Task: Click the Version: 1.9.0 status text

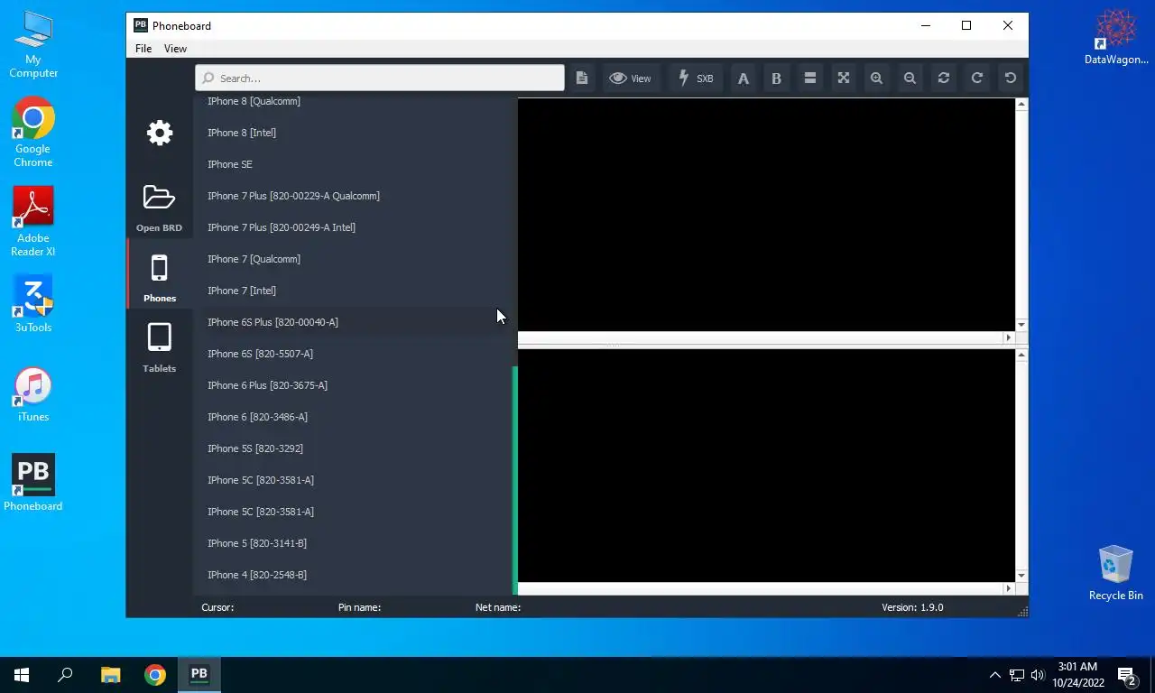Action: pos(912,607)
